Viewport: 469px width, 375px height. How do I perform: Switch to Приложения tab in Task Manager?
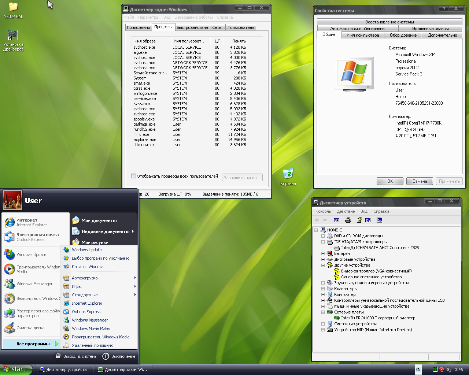(x=138, y=27)
